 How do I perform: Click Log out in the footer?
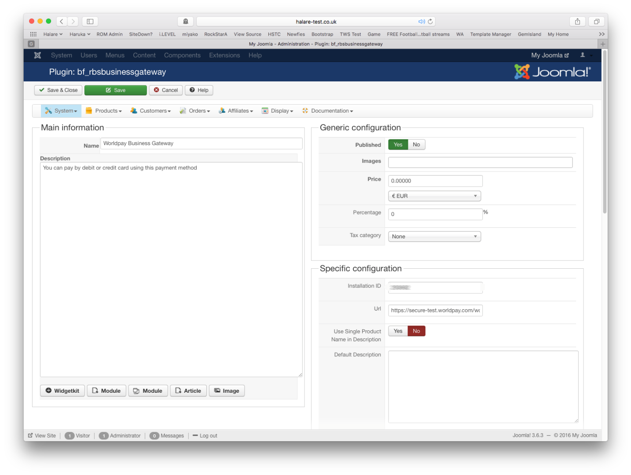[x=205, y=436]
